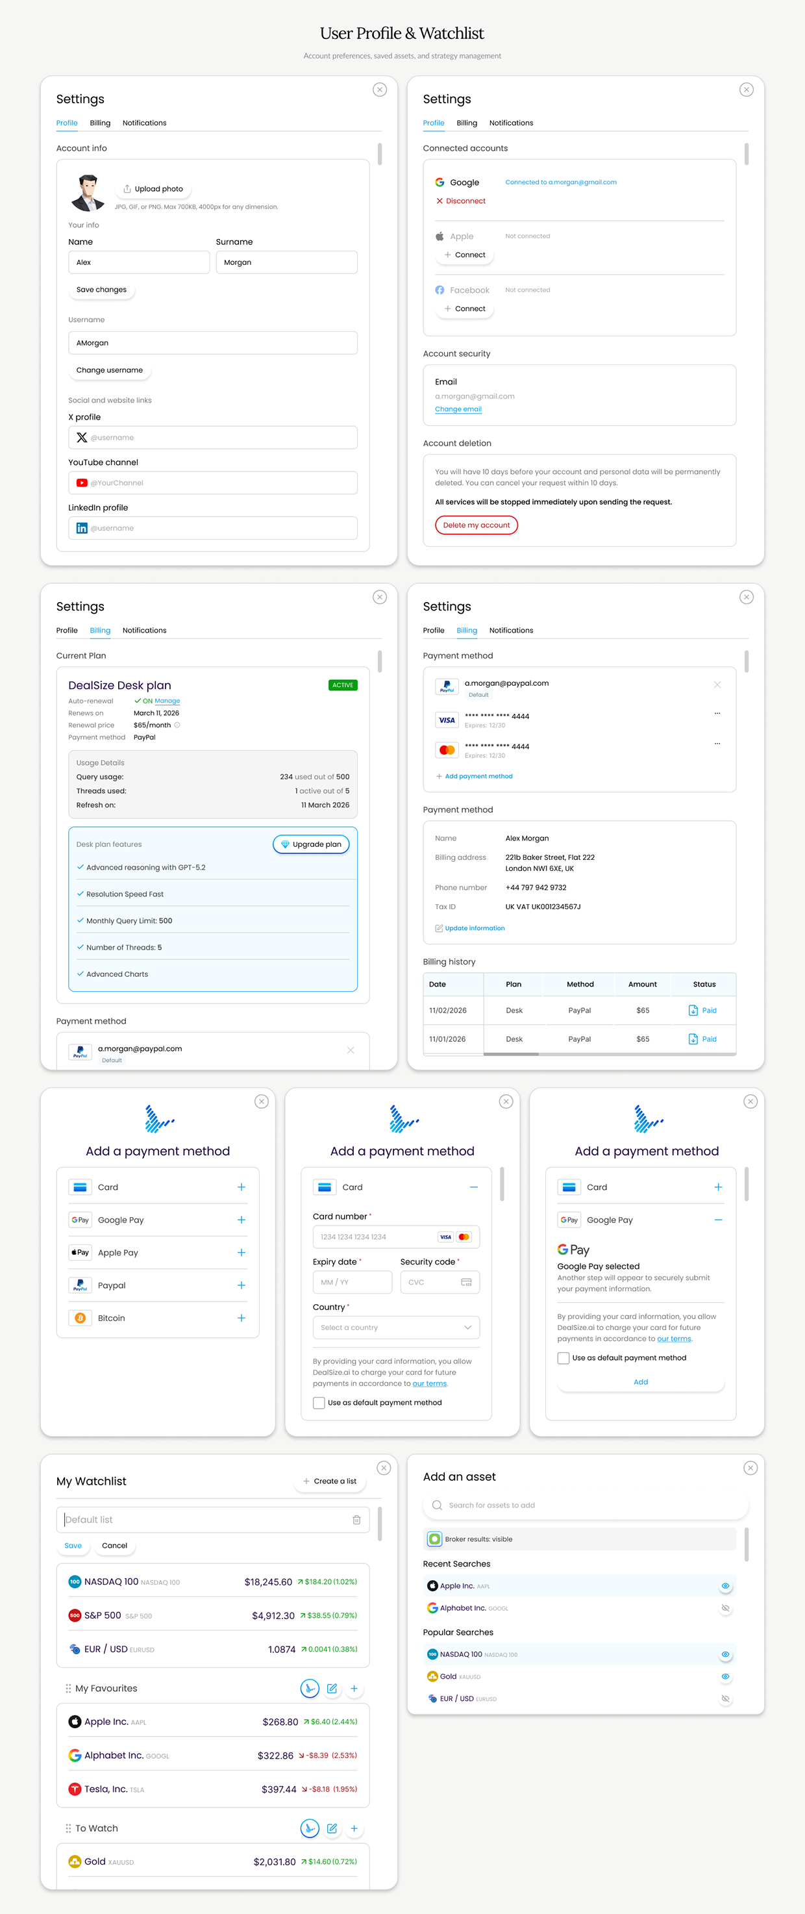Screen dimensions: 805x1914
Task: Click the card CVC hint icon in Security code
Action: [x=466, y=1281]
